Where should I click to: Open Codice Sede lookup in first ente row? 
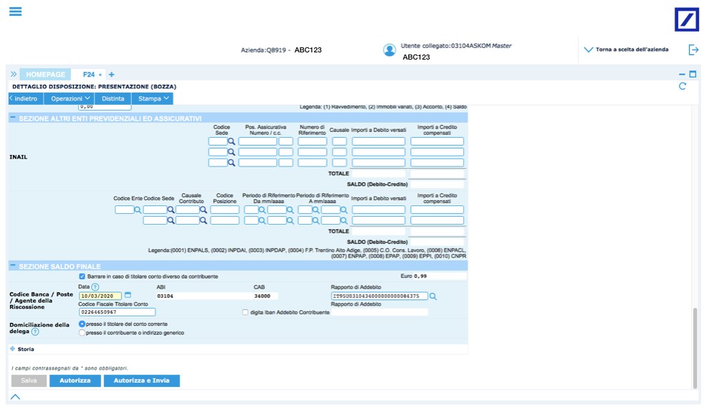pyautogui.click(x=171, y=210)
